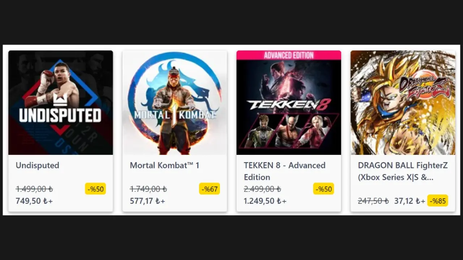
Task: Open the TEKKEN 8 - Advanced Edition title
Action: [x=285, y=171]
